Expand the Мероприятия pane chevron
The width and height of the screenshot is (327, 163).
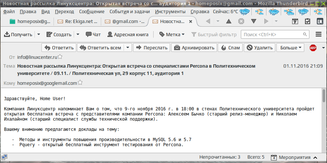[315, 158]
